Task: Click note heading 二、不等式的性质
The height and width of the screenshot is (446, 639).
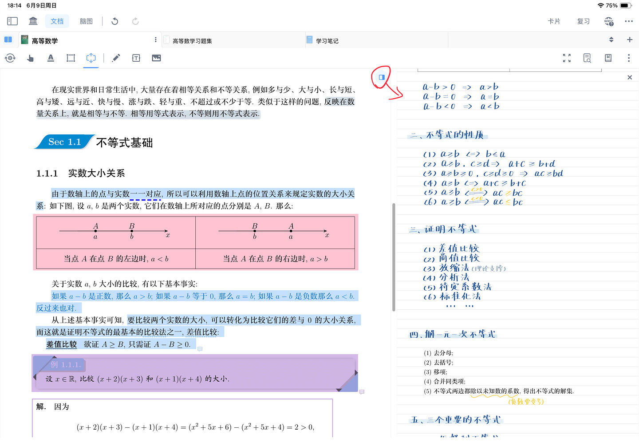Action: (x=447, y=135)
